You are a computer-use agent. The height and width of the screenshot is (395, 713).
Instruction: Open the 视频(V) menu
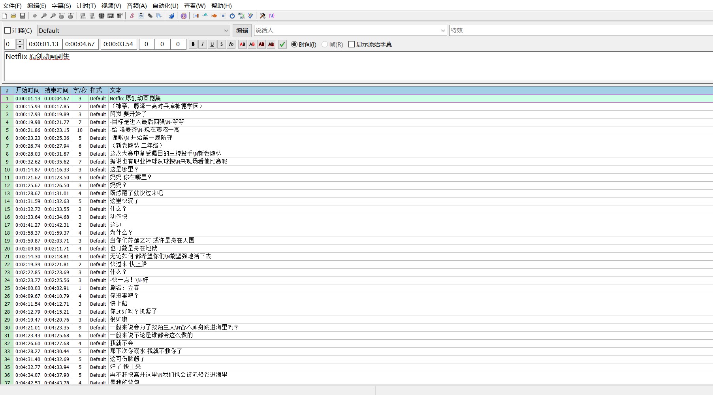click(x=111, y=6)
